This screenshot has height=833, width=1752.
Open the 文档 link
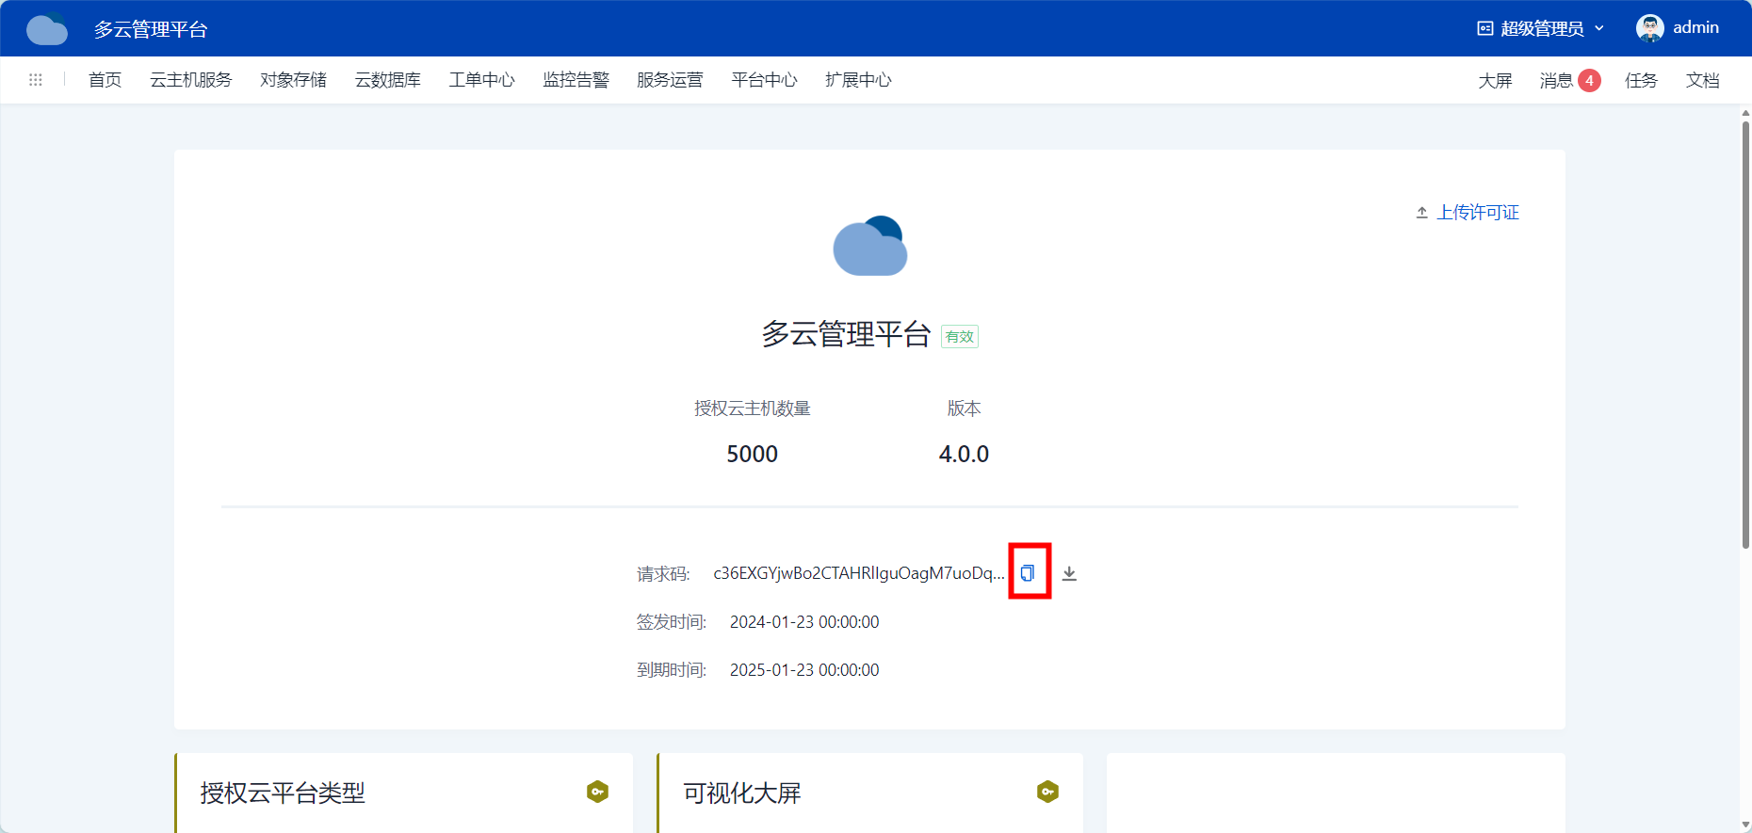[1702, 80]
